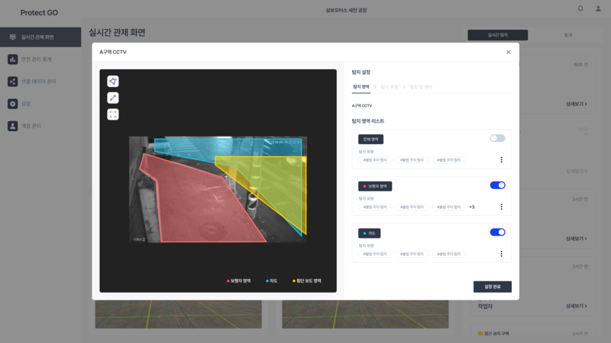Click the 설정 완료 button

coord(492,287)
